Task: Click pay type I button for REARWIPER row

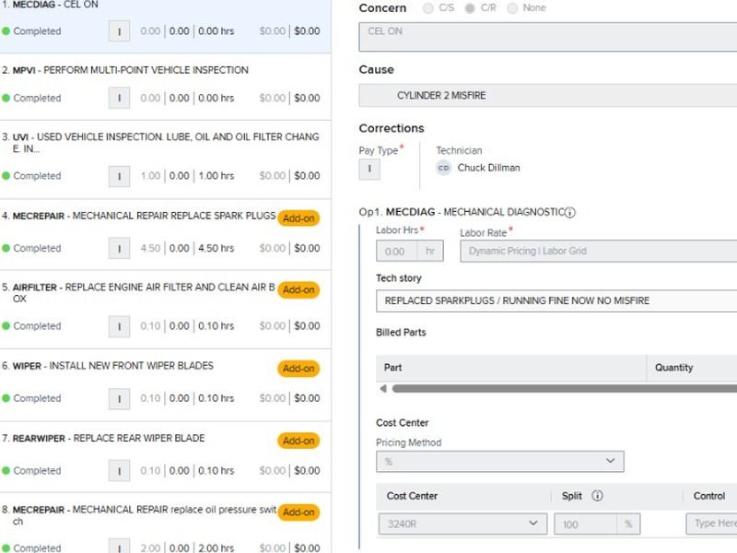Action: [x=120, y=471]
